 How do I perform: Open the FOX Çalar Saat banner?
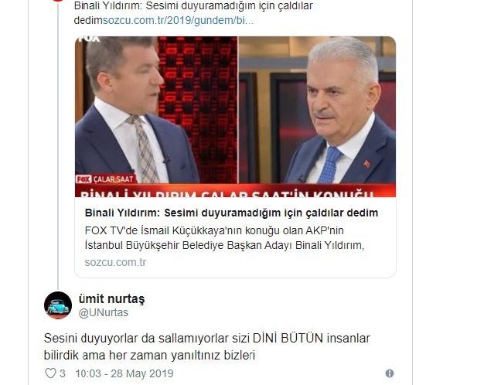105,179
